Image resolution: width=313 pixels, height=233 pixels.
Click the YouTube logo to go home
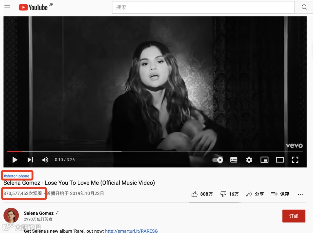coord(33,7)
